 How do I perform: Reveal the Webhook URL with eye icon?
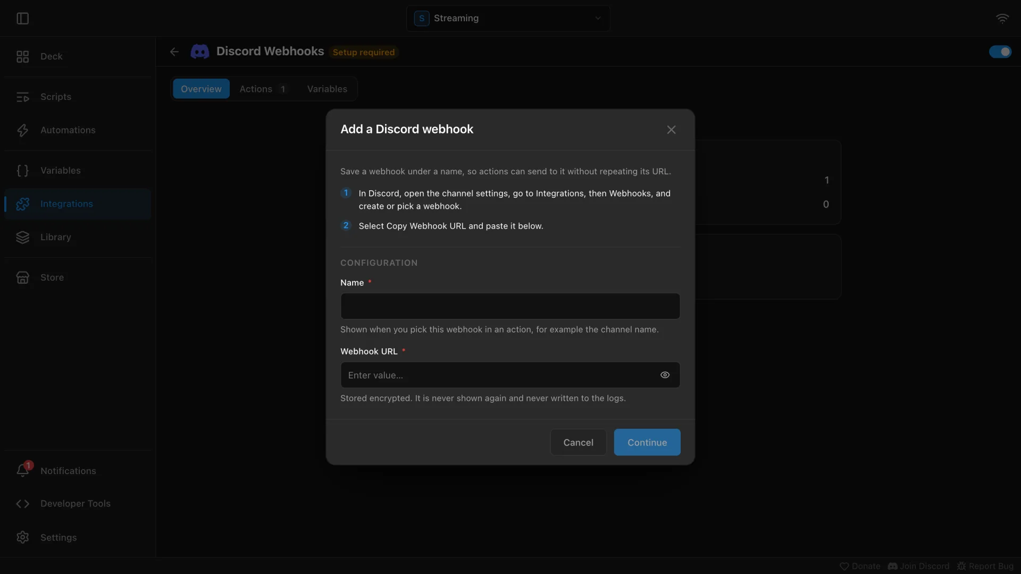click(665, 375)
